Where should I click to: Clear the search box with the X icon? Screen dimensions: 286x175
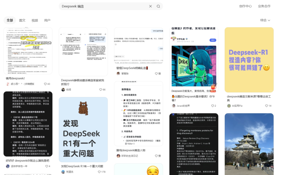point(150,6)
